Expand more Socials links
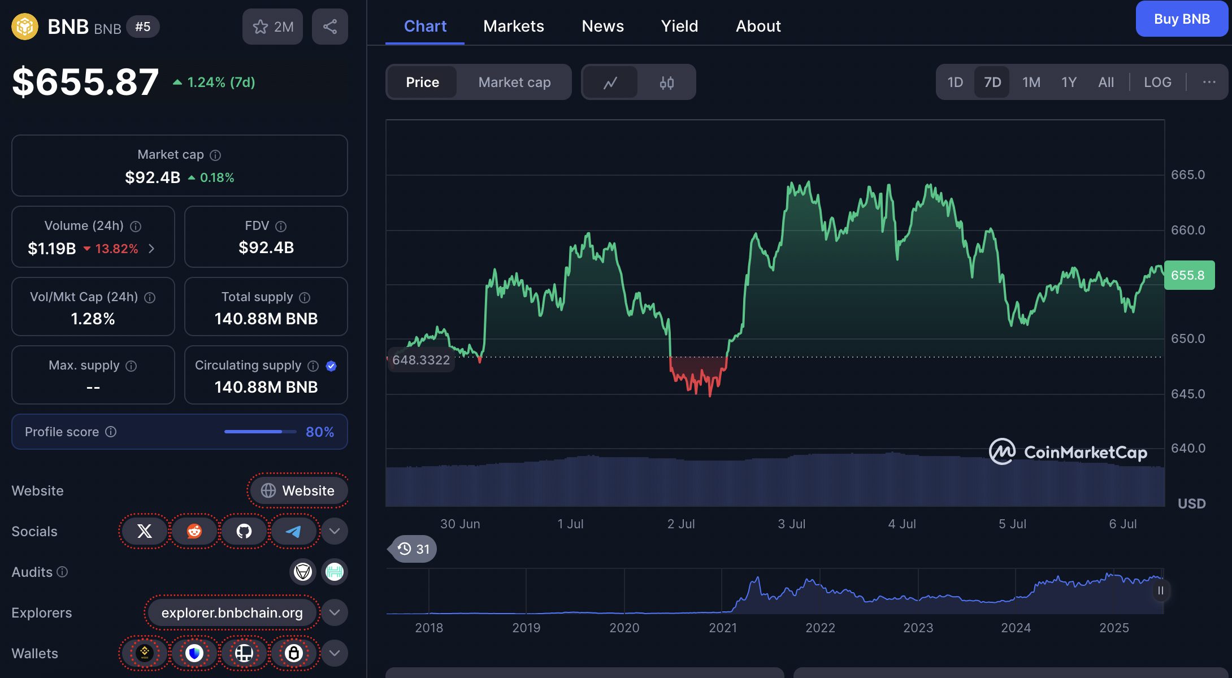Image resolution: width=1232 pixels, height=678 pixels. [x=335, y=531]
